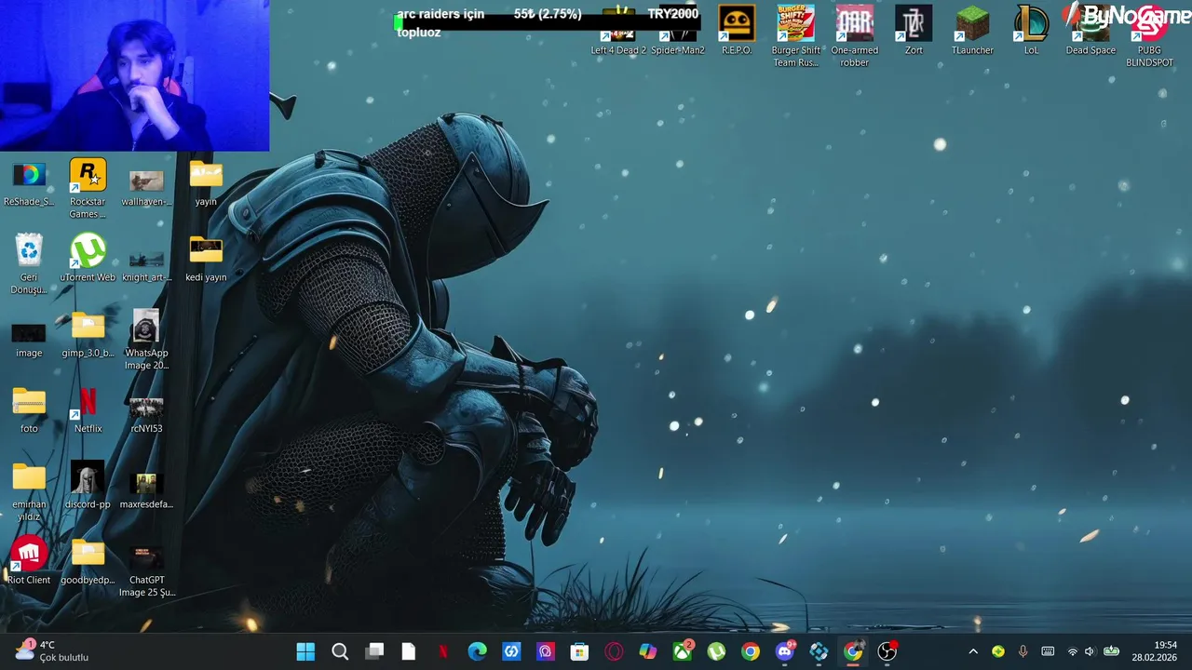Open the One-armed robber game shortcut
This screenshot has height=670, width=1192.
click(x=855, y=36)
